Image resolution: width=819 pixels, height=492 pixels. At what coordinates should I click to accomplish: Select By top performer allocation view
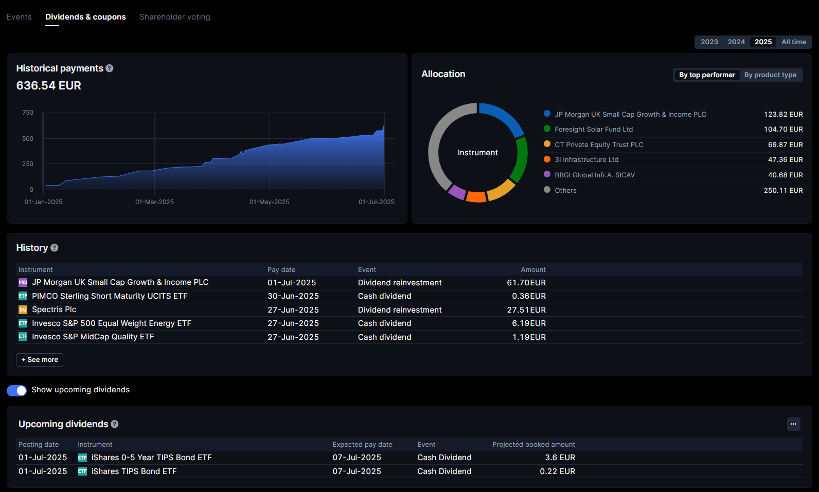[x=707, y=75]
